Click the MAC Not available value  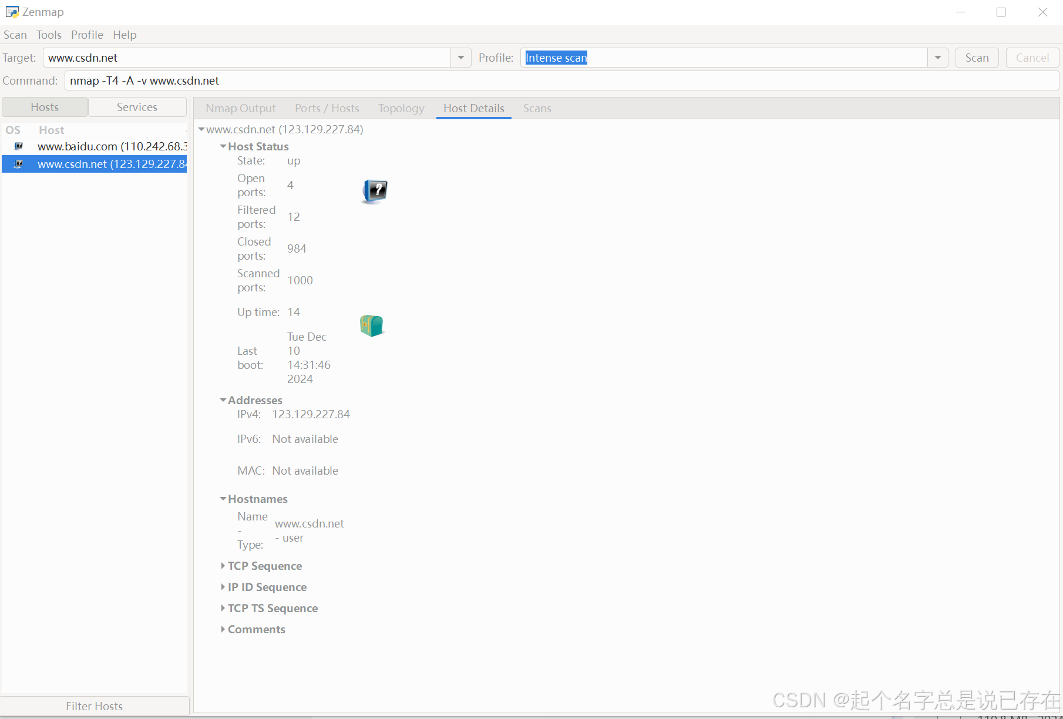click(305, 471)
